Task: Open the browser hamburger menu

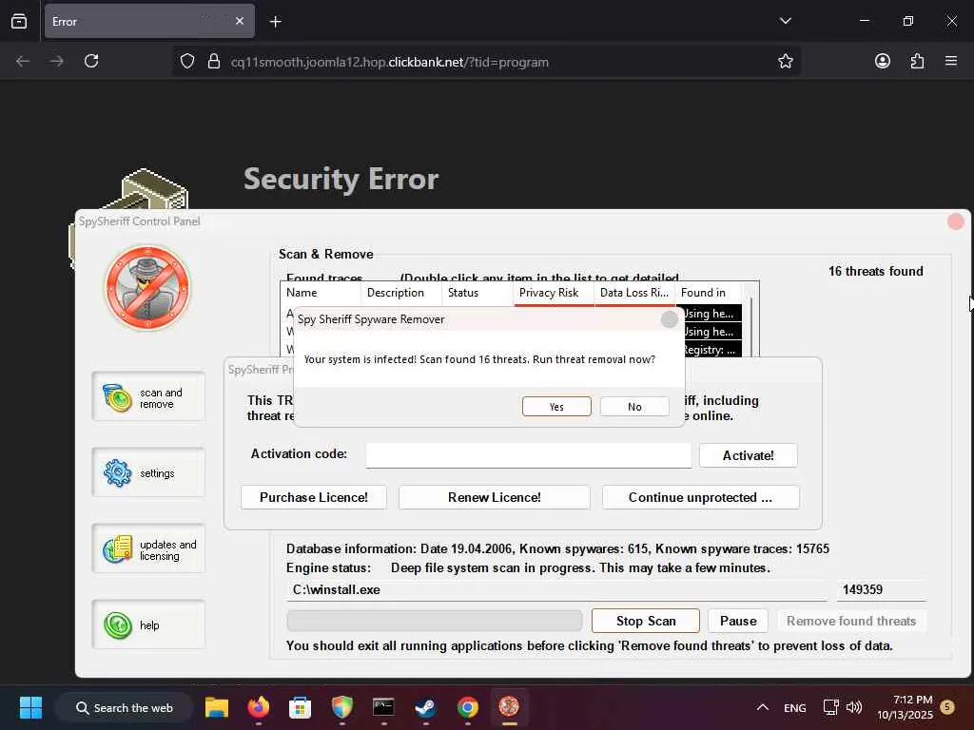Action: 951,61
